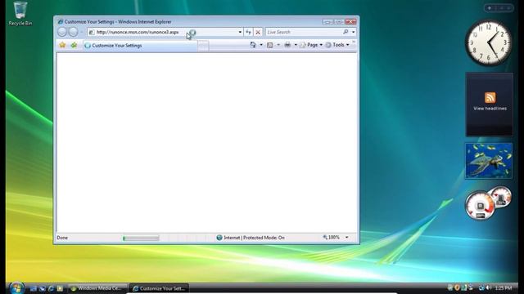The image size is (524, 294).
Task: Click the Internet Explorer title bar icon
Action: click(60, 22)
